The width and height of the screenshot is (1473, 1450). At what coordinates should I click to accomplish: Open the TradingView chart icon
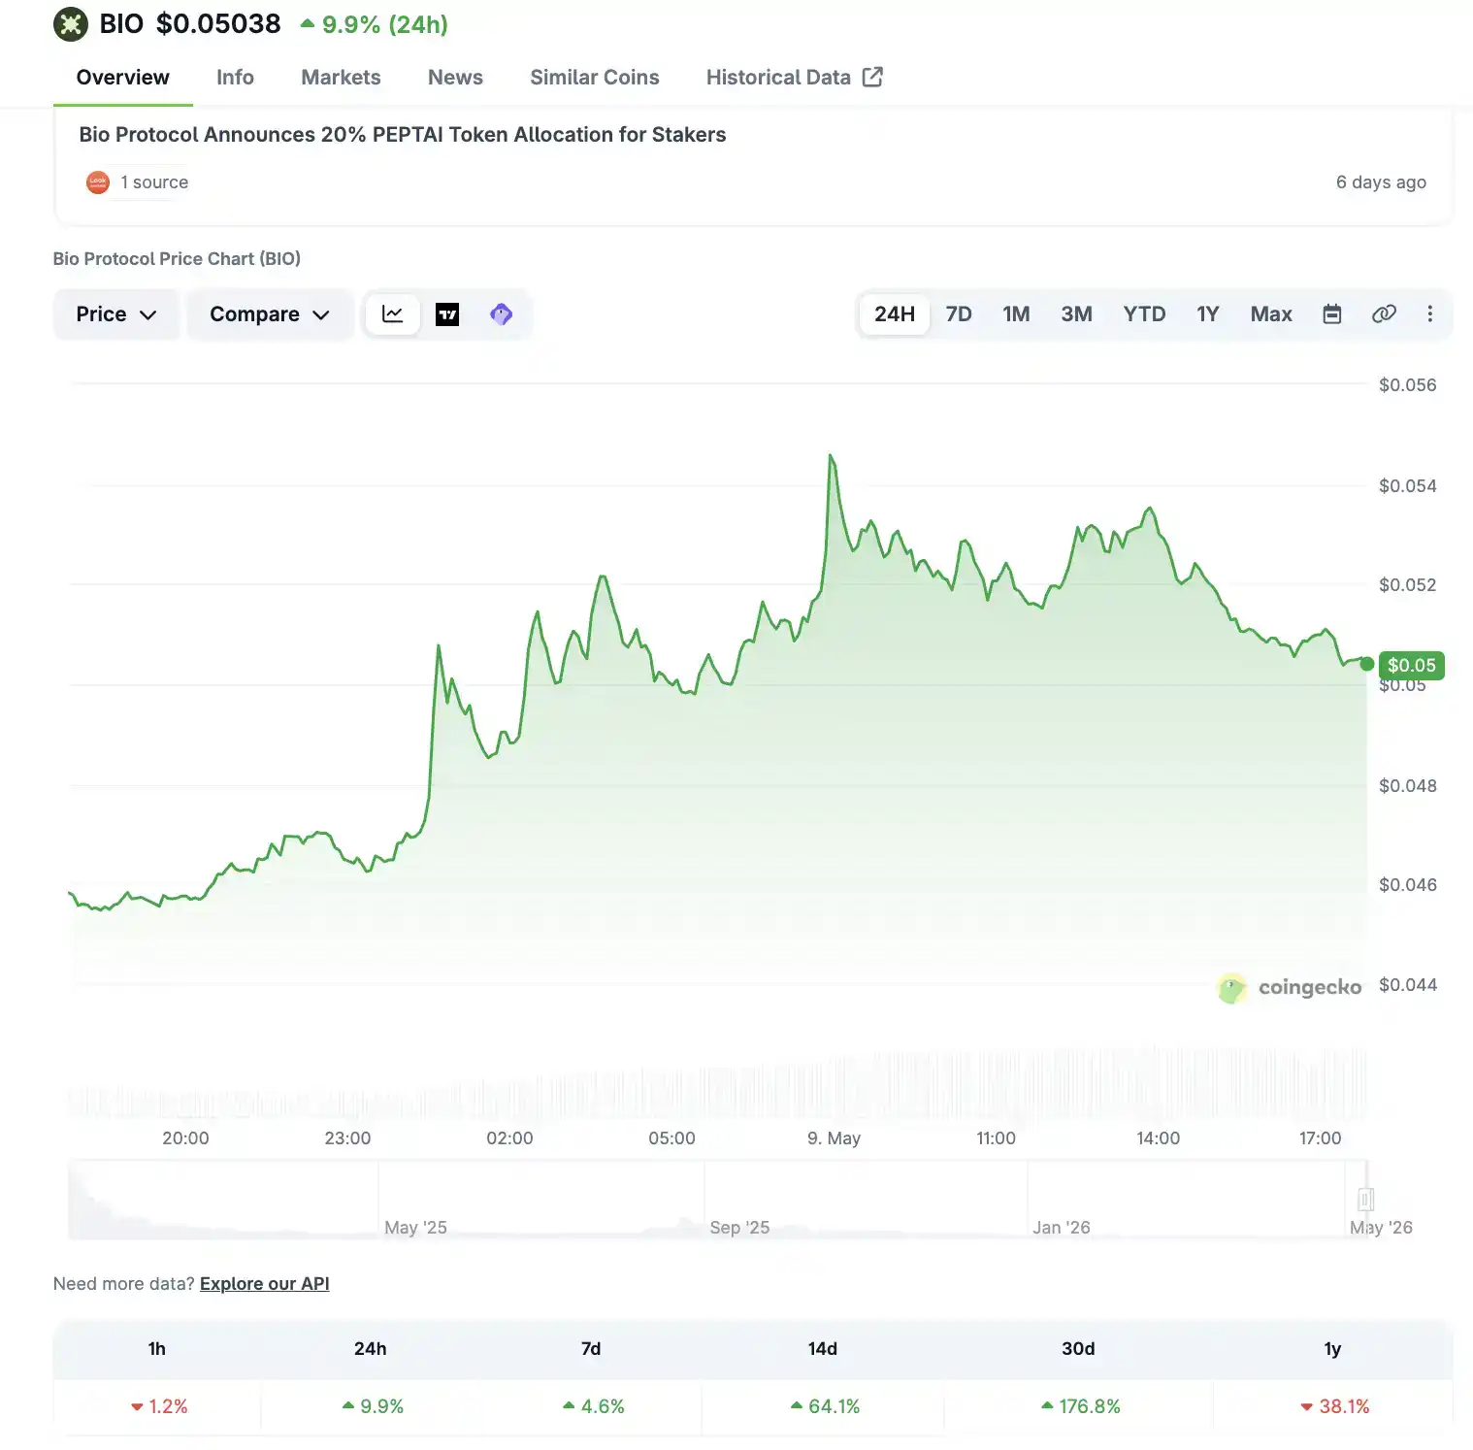(x=447, y=314)
